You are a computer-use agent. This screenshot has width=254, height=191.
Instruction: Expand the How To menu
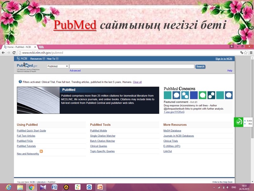click(52, 59)
